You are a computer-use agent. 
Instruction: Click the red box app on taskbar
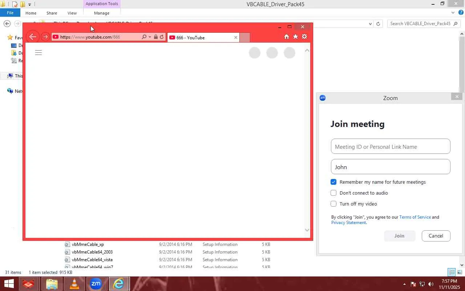29,284
